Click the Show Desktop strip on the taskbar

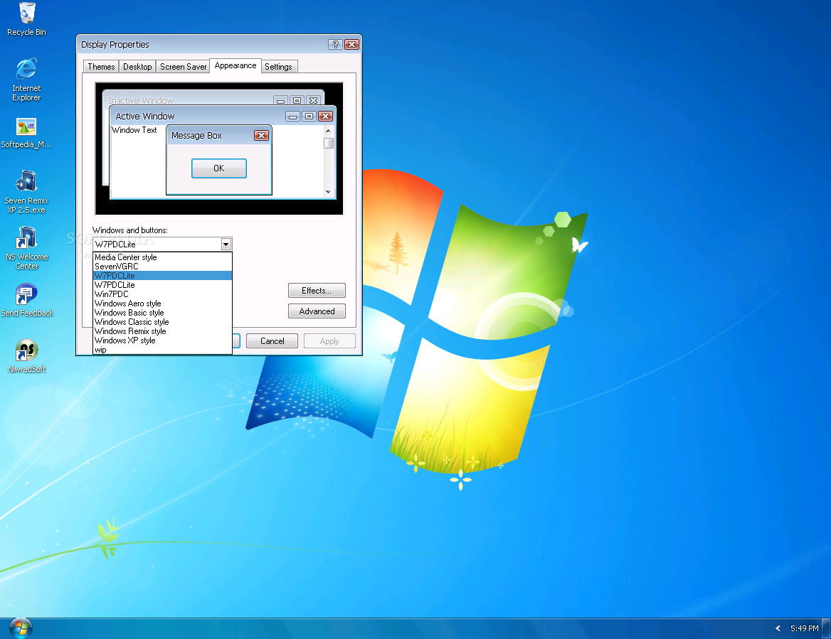click(826, 628)
